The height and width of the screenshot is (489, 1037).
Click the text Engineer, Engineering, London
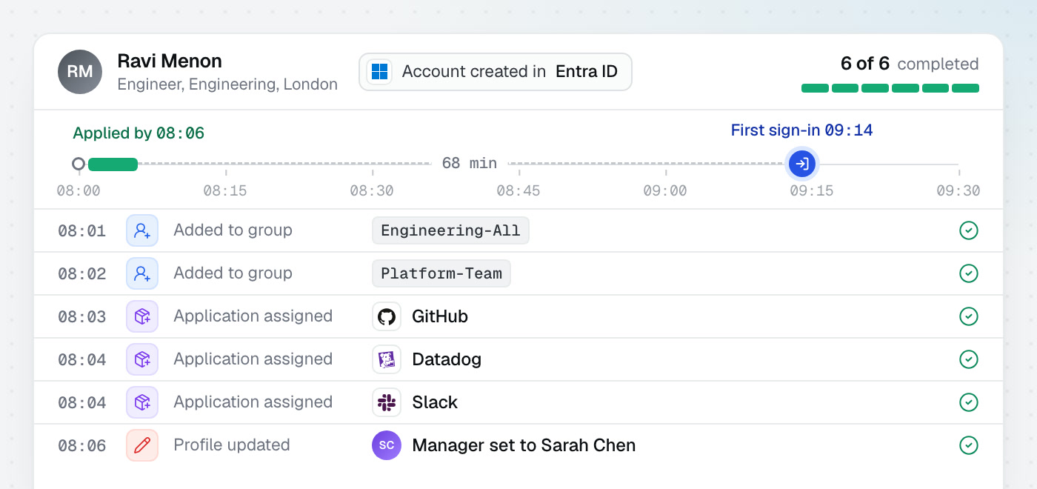click(x=227, y=84)
